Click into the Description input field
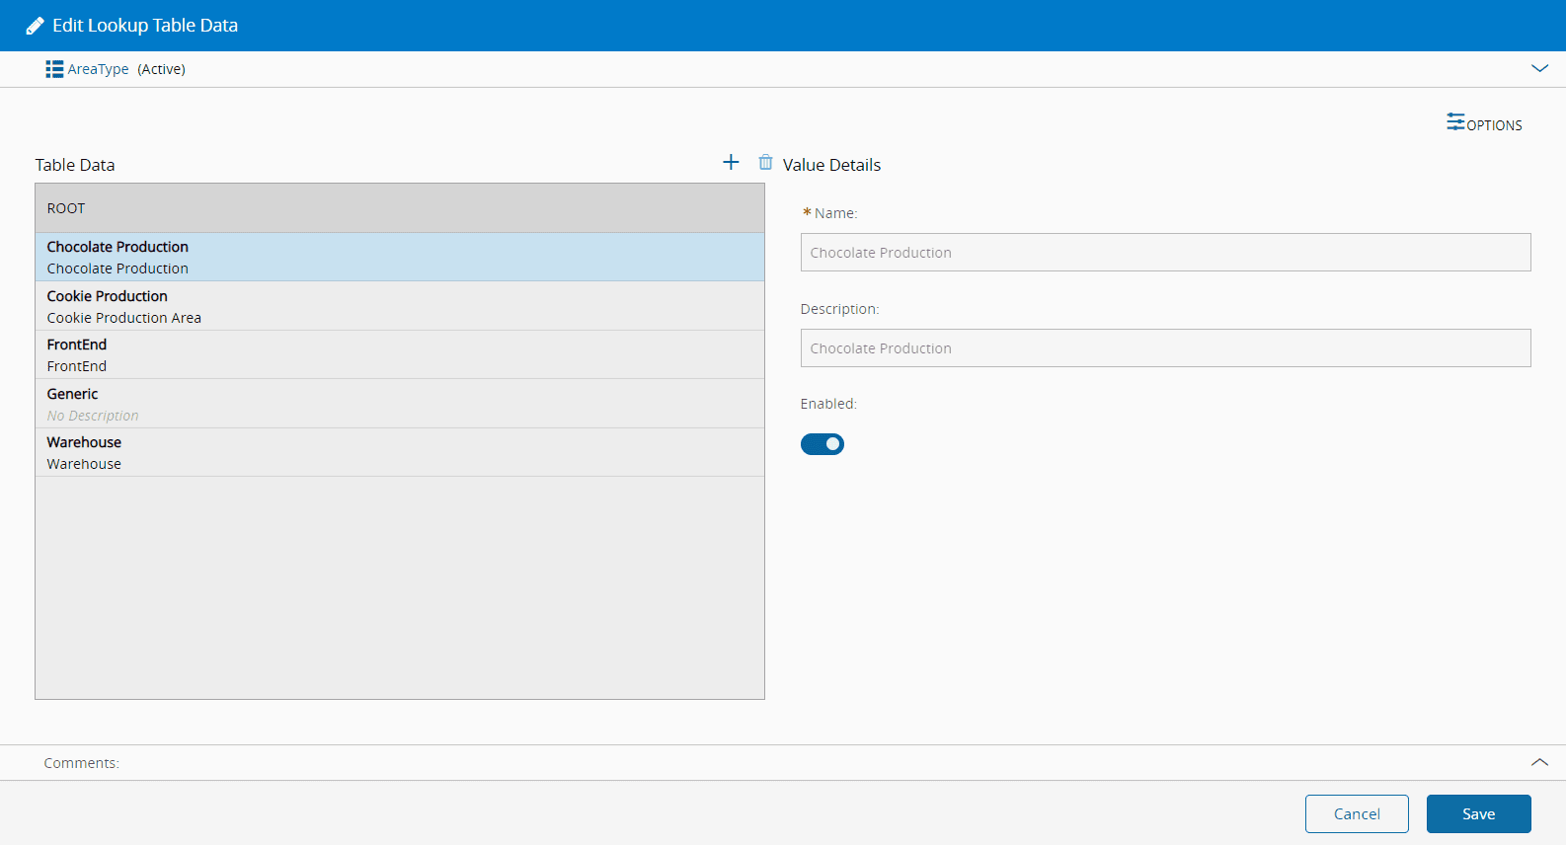The width and height of the screenshot is (1566, 845). pos(1165,348)
